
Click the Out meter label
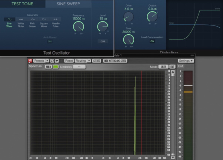click(x=180, y=66)
